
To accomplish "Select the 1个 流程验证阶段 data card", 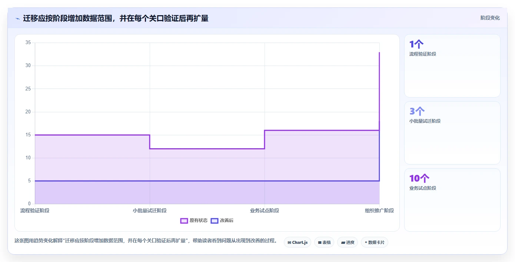I will (x=452, y=66).
